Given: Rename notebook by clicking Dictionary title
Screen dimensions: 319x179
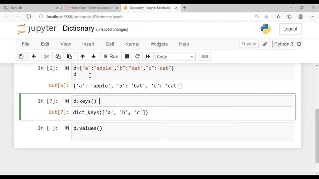Looking at the screenshot, I should 78,29.
